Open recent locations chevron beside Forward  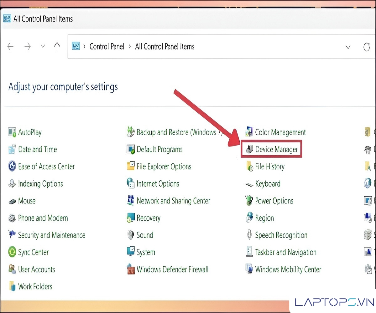click(43, 47)
